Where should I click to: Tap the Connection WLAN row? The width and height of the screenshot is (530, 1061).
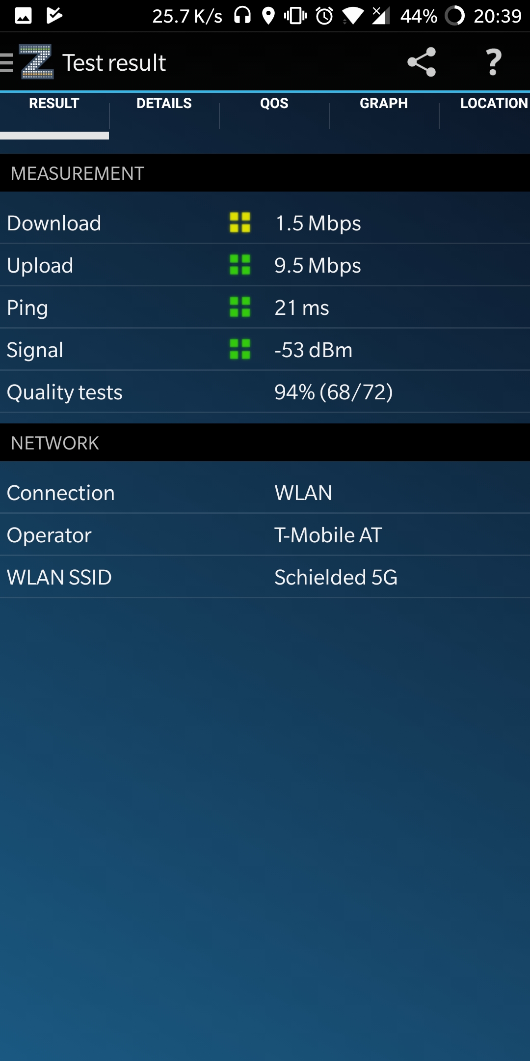point(265,493)
